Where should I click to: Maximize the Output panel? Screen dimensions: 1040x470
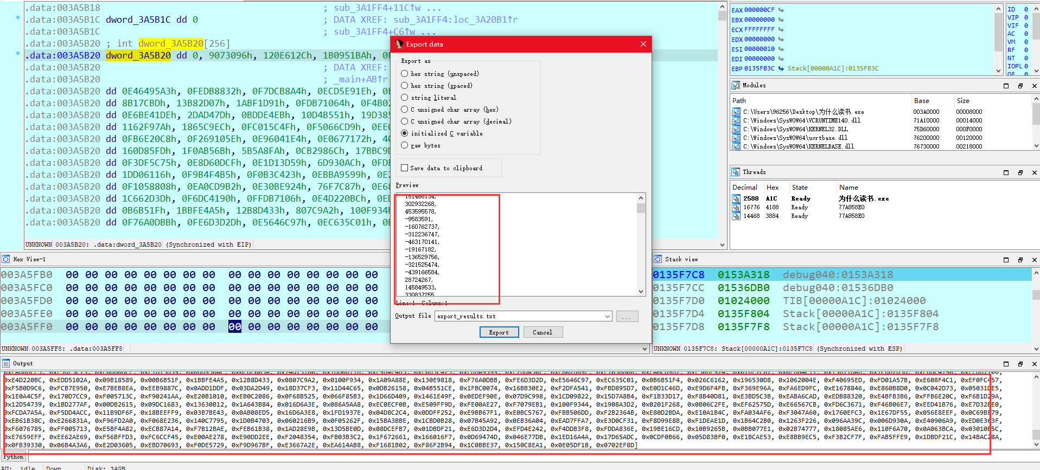[1006, 364]
